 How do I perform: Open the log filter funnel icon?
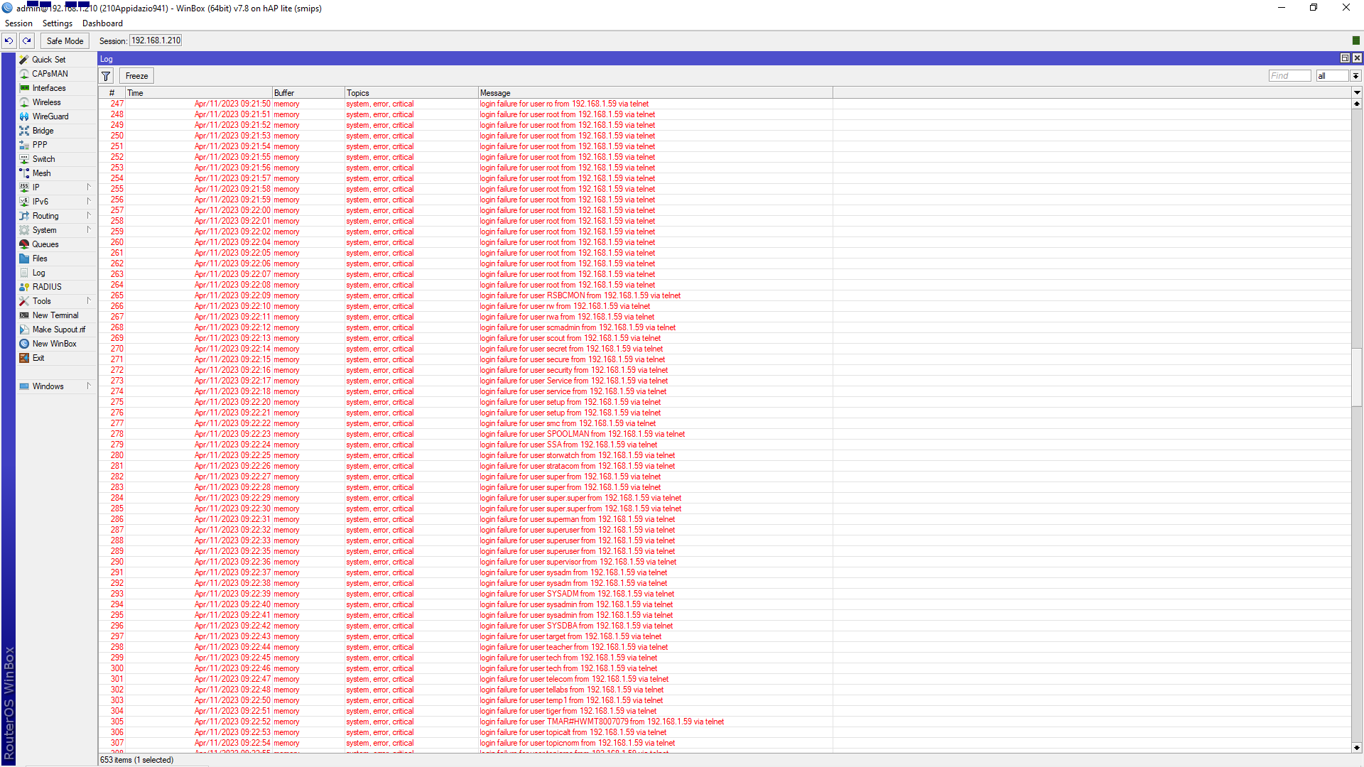tap(105, 75)
